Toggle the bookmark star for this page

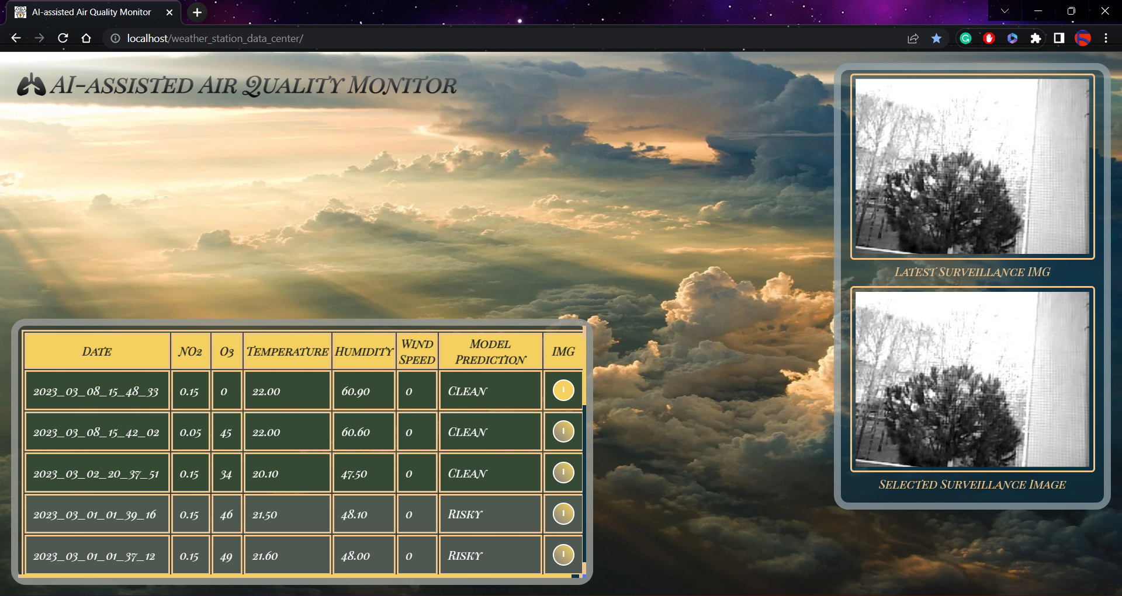[936, 38]
